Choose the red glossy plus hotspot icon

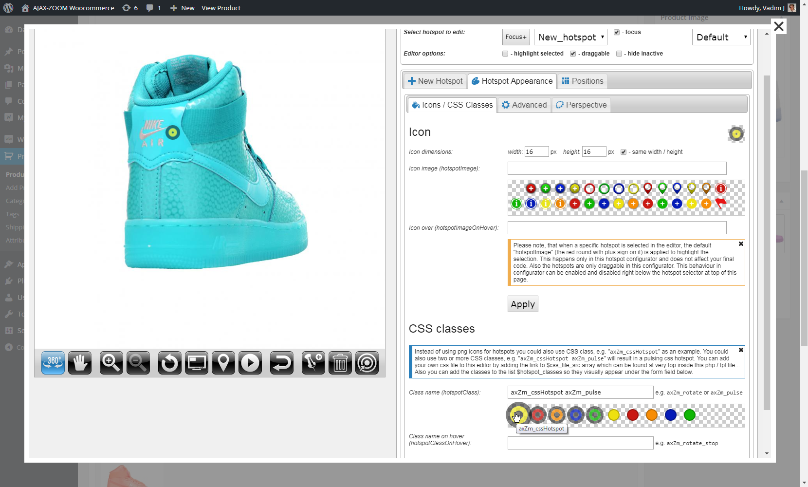coord(531,188)
